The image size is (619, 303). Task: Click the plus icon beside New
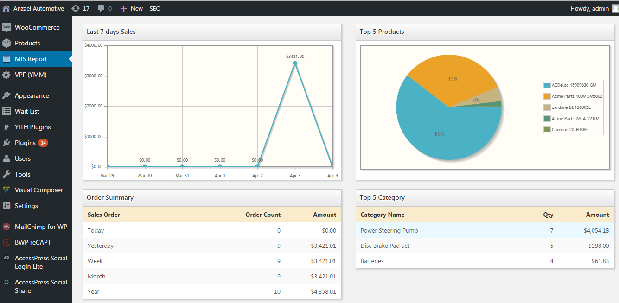tap(123, 8)
